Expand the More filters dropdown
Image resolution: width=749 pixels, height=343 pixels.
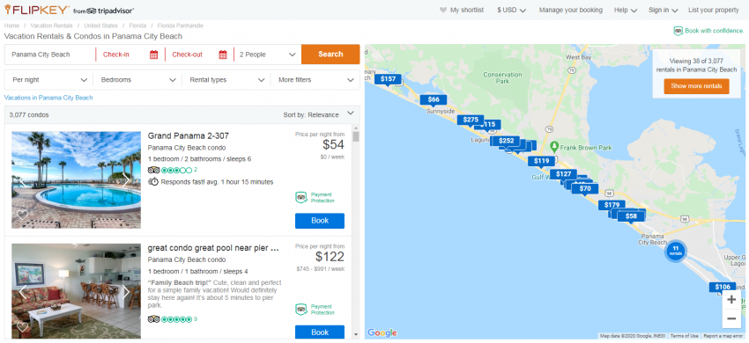[x=315, y=80]
